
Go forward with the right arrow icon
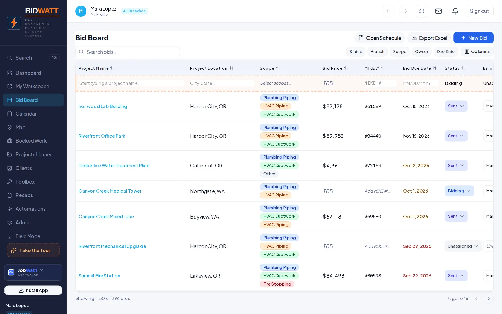pos(405,11)
